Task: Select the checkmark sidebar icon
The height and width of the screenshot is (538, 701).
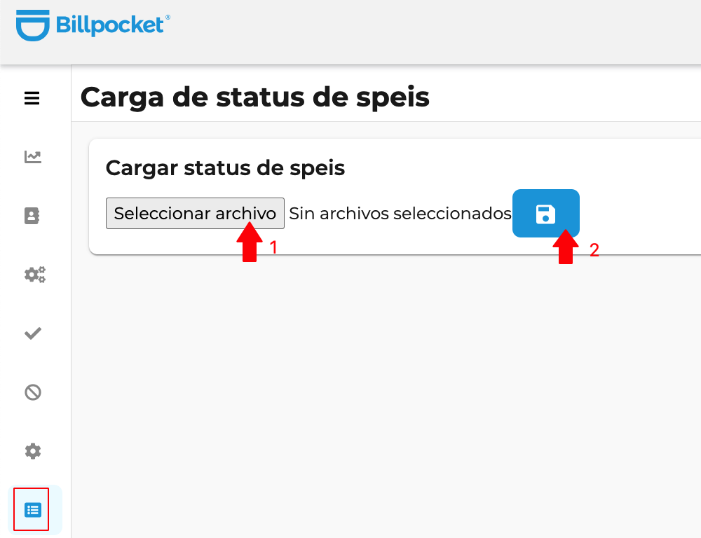Action: [33, 333]
